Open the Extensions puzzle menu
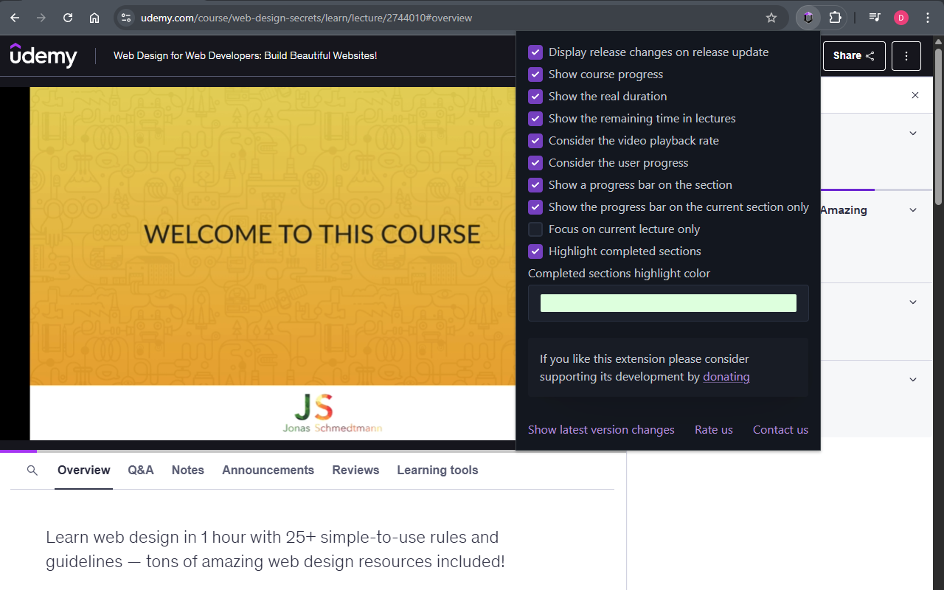 pyautogui.click(x=835, y=18)
